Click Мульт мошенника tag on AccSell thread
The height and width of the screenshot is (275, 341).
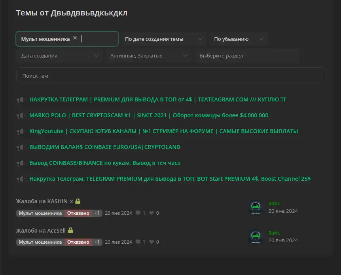pyautogui.click(x=40, y=242)
